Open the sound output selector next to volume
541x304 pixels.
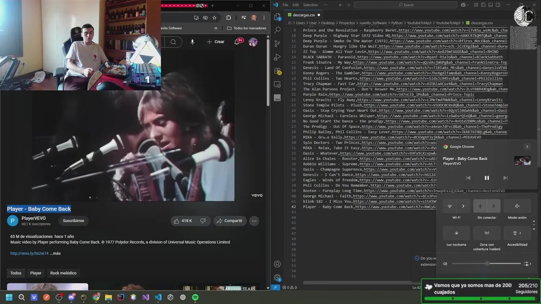tap(527, 264)
